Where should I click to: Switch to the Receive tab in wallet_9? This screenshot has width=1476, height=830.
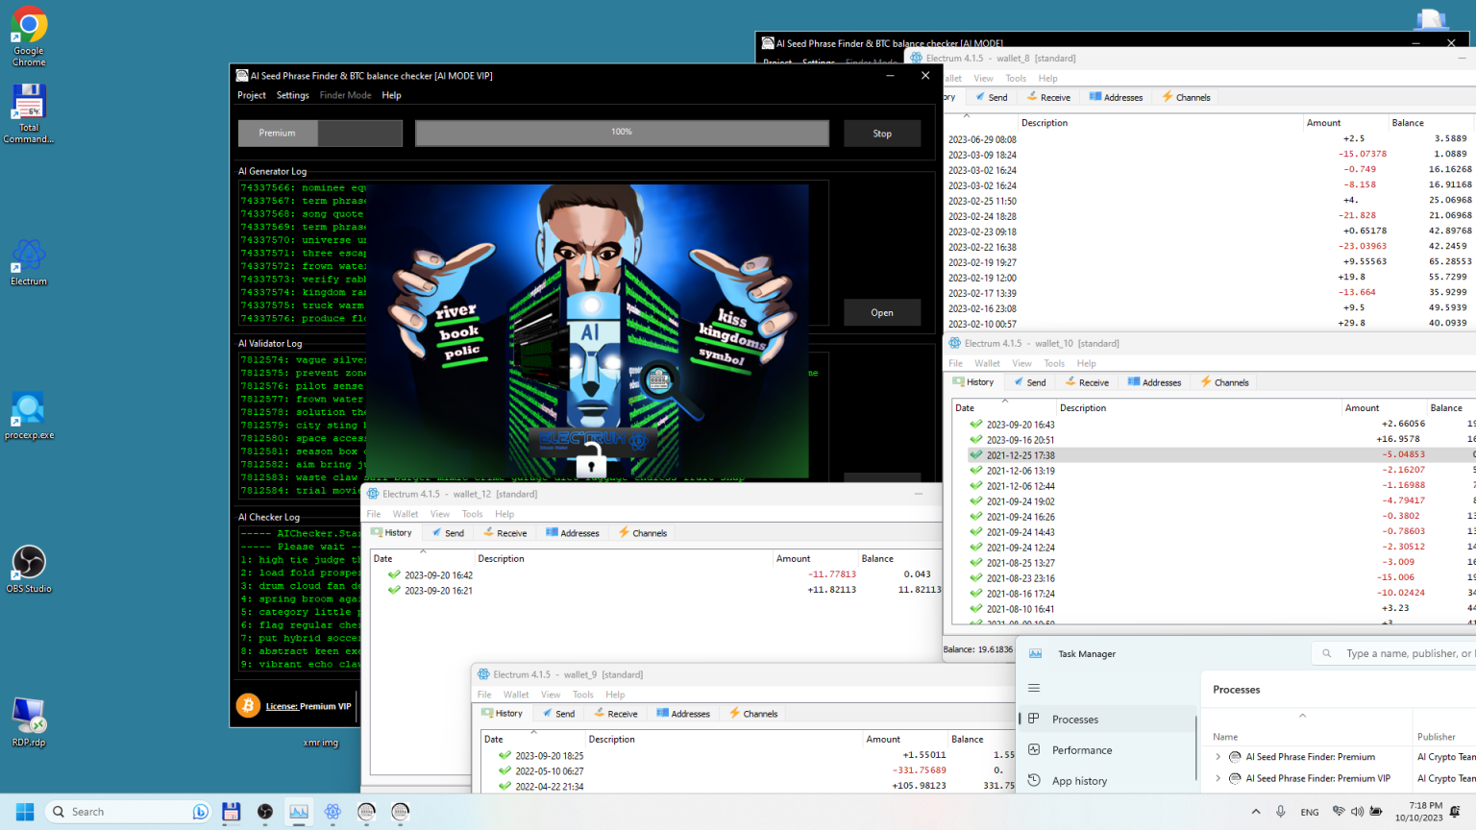(x=615, y=714)
